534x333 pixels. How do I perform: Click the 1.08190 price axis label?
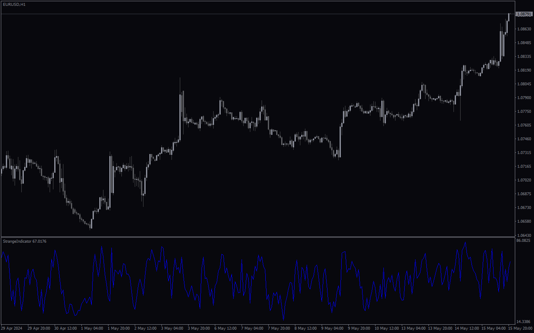point(524,70)
